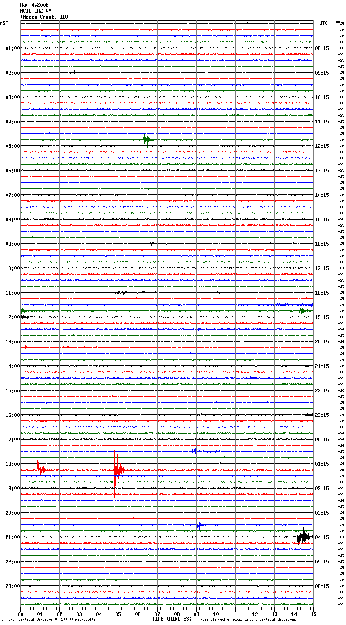
Task: Select the MST hour label "01:00"
Action: point(13,48)
